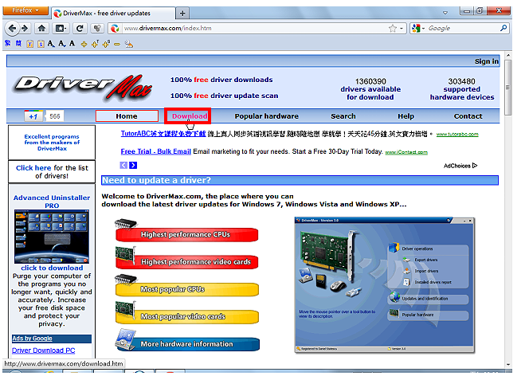Select the DriverMax - free driver updates tab

click(x=113, y=14)
